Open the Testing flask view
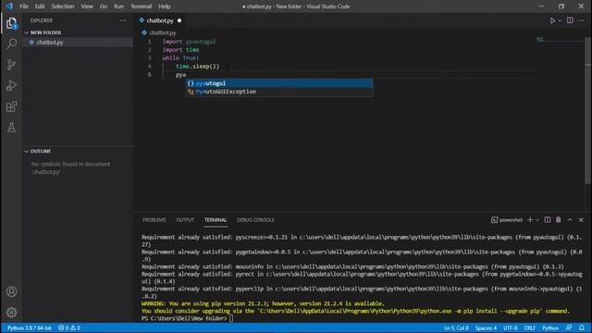Image resolution: width=592 pixels, height=333 pixels. tap(11, 128)
